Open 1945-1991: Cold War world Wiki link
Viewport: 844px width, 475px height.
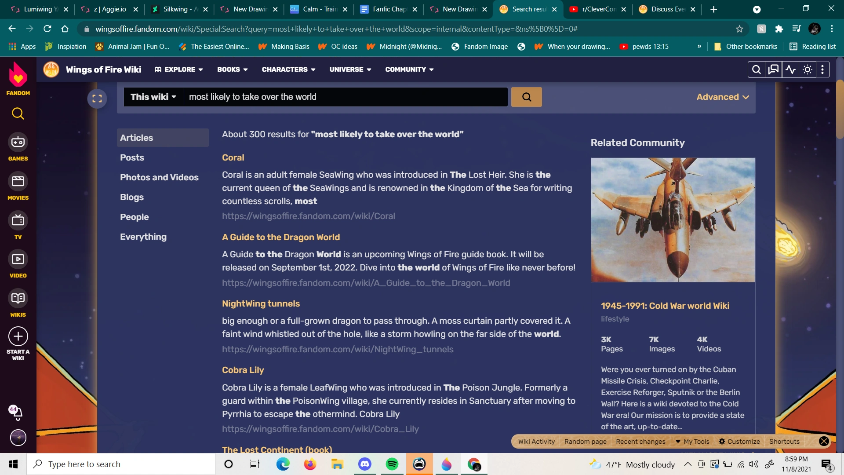pos(665,306)
